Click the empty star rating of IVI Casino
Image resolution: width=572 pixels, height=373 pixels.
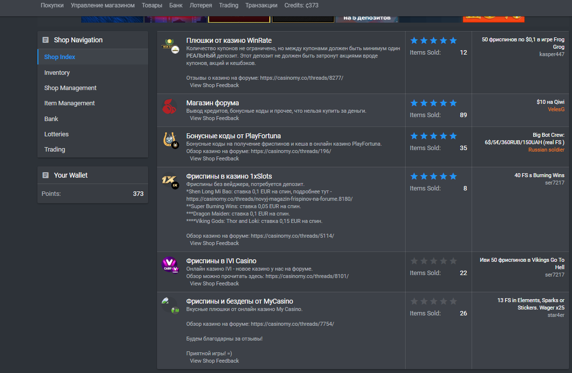click(433, 261)
